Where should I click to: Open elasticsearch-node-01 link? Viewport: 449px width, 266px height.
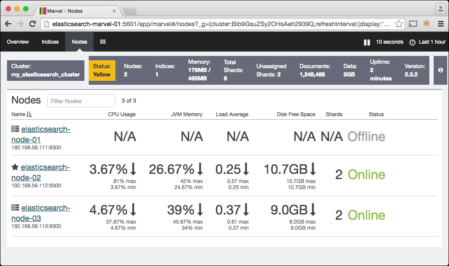pos(41,135)
